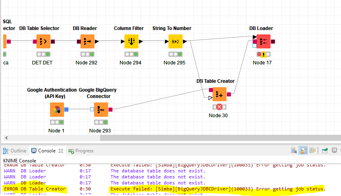Click status traffic light of Node 294
This screenshot has width=341, height=196.
pyautogui.click(x=131, y=54)
